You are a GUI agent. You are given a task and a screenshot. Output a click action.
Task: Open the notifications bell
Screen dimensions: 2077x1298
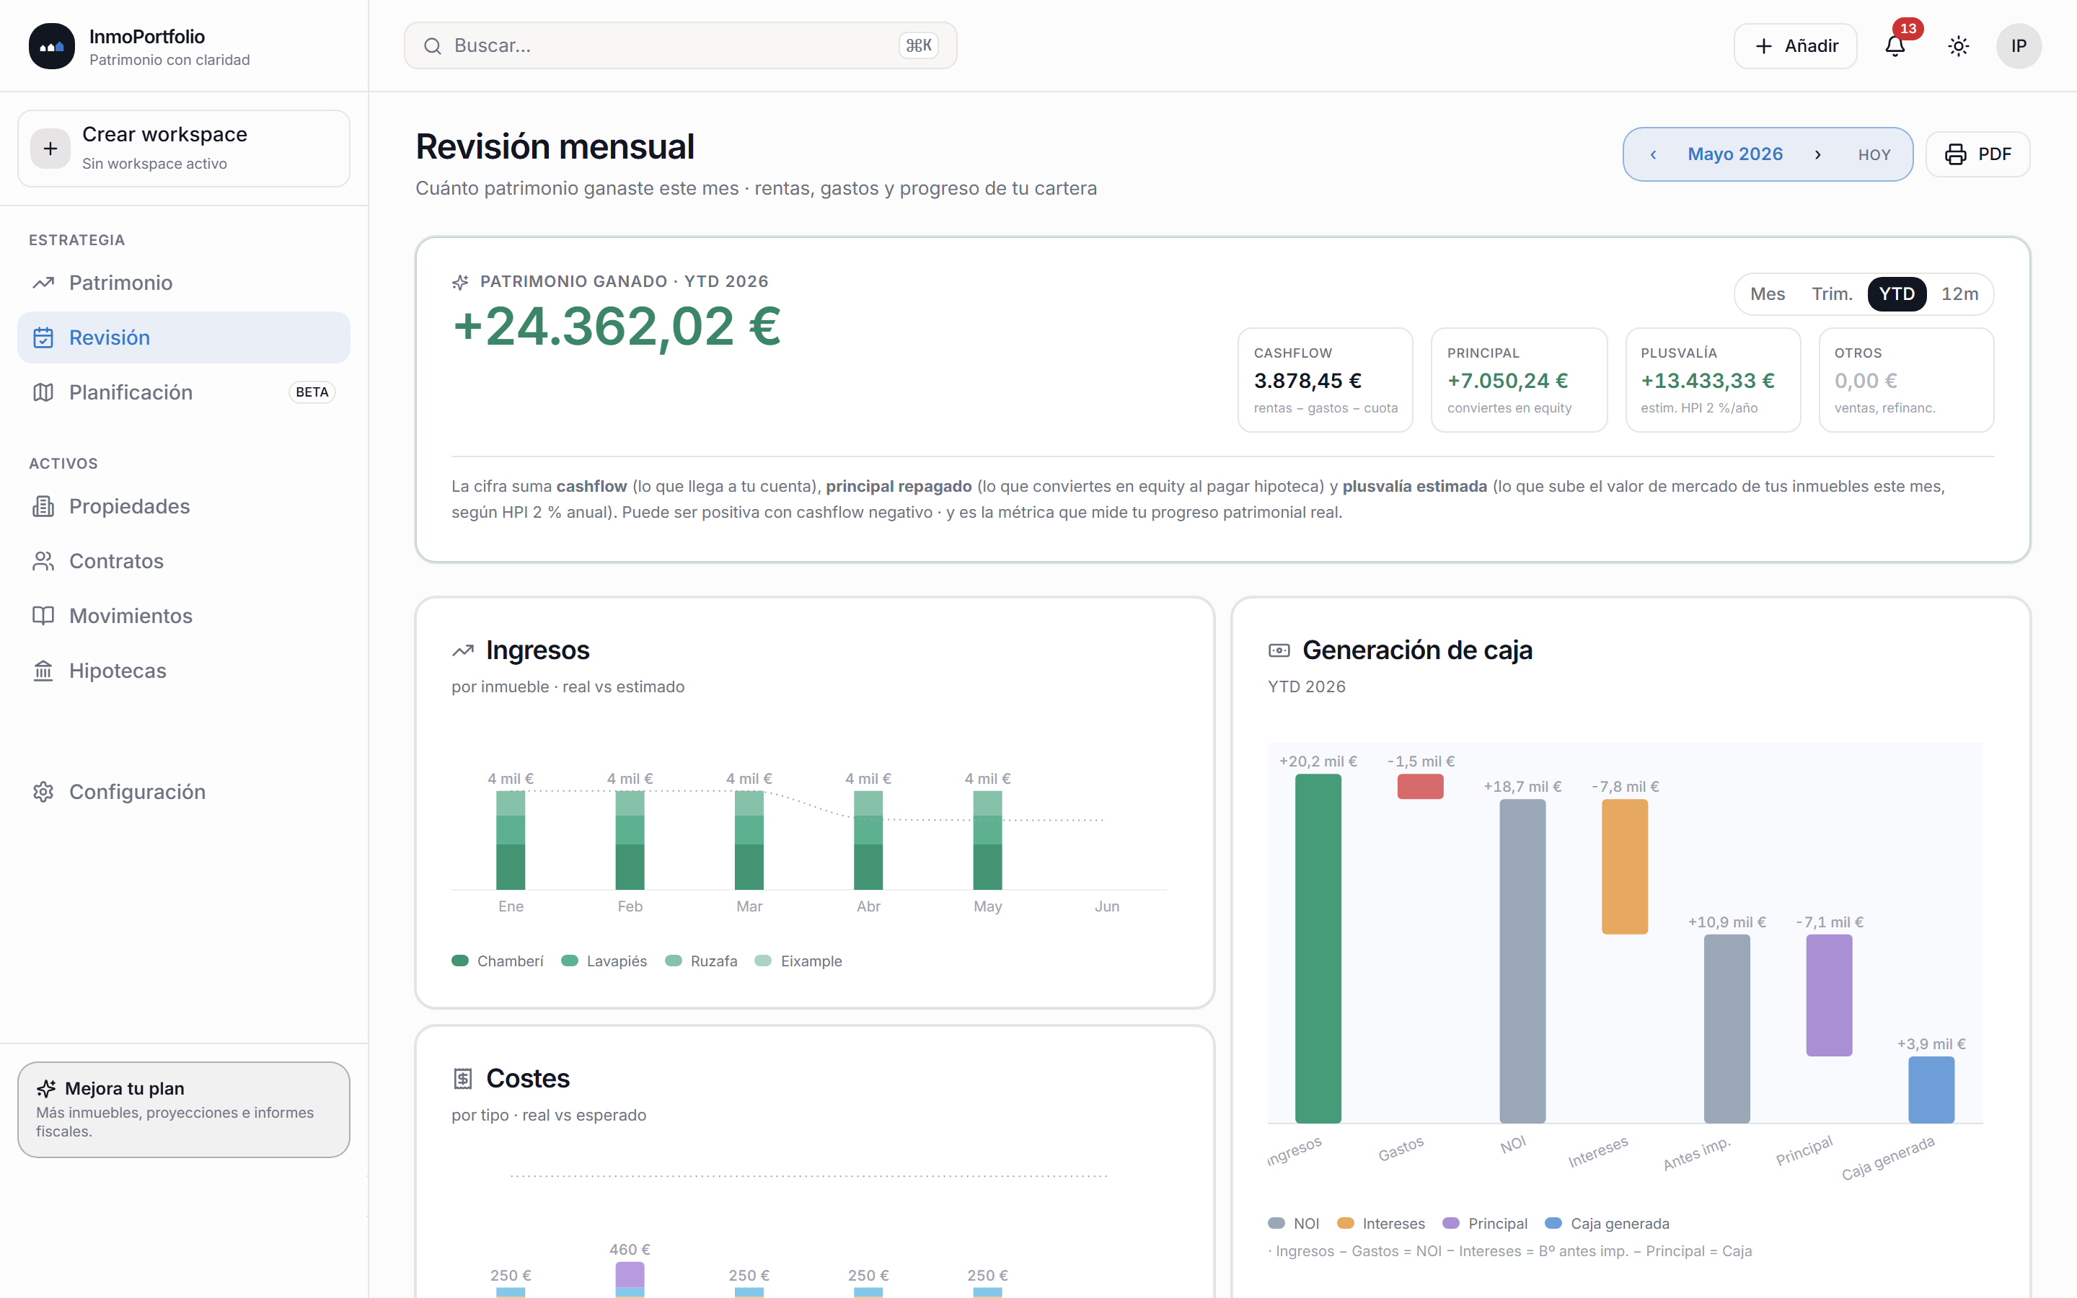pyautogui.click(x=1895, y=45)
